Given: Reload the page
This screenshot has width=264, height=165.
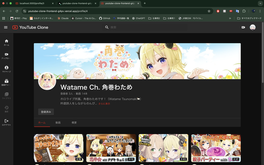Looking at the screenshot, I should 17,11.
